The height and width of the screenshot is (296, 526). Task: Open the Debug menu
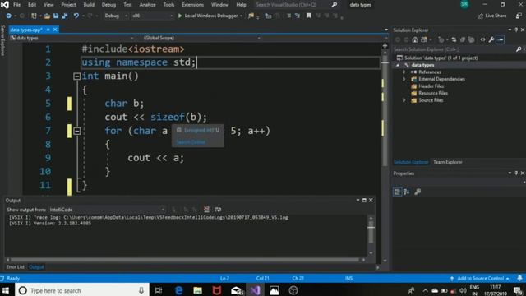point(108,5)
